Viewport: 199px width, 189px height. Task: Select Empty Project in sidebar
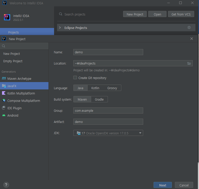coord(13,61)
